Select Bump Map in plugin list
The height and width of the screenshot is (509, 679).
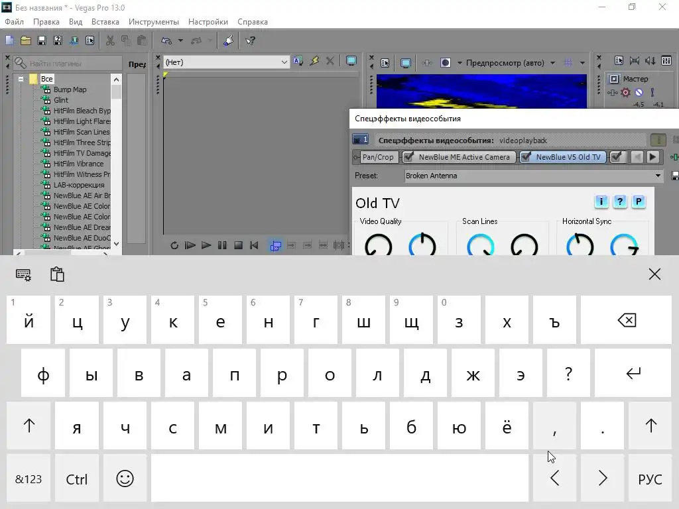[70, 89]
